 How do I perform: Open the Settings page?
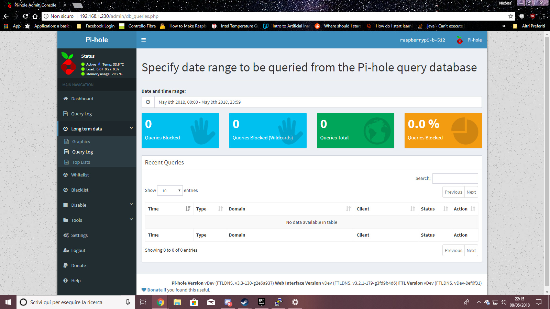[x=97, y=235]
